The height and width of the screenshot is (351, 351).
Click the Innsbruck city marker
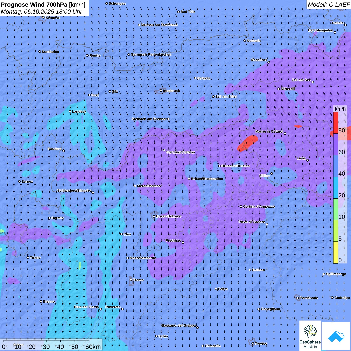161,91
